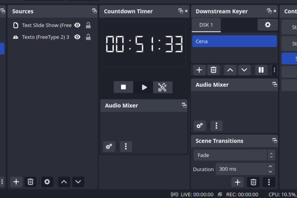Move source down in Sources panel

pyautogui.click(x=78, y=182)
